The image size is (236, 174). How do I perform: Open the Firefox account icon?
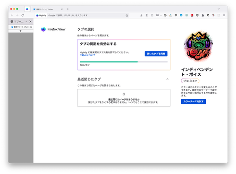[146, 15]
